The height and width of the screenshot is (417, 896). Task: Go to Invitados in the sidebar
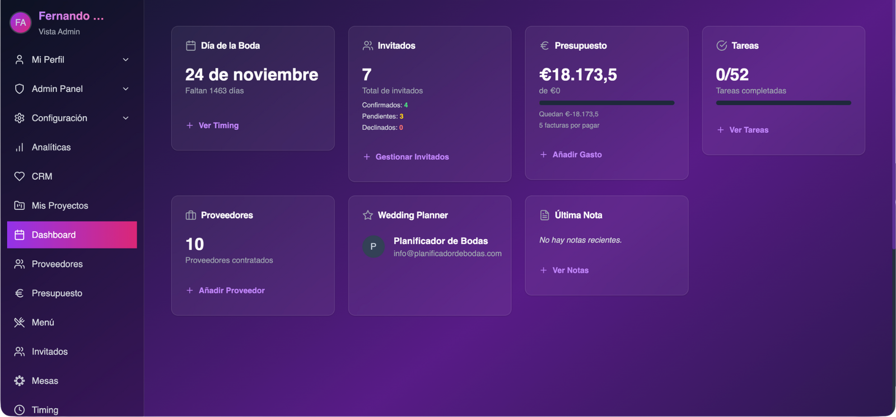coord(49,352)
